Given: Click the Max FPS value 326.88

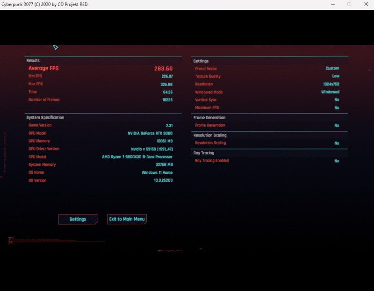Looking at the screenshot, I should pos(166,85).
